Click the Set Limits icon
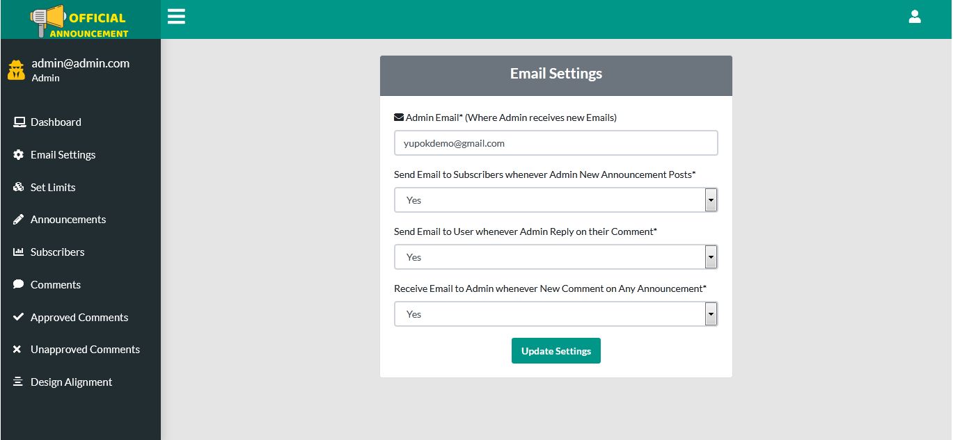 coord(19,188)
